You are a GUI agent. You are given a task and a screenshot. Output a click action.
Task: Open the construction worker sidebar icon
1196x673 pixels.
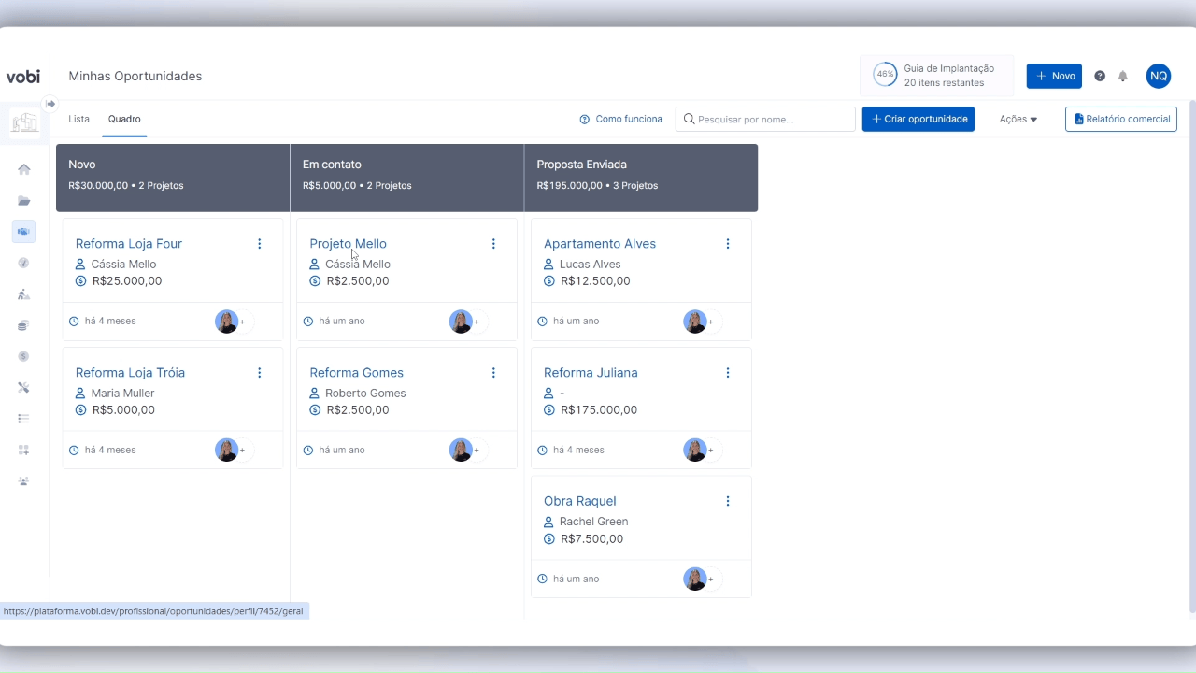point(24,294)
